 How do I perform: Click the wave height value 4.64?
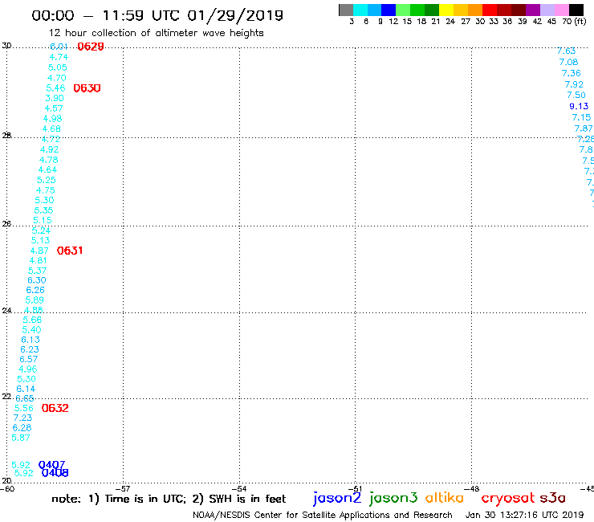coord(47,169)
